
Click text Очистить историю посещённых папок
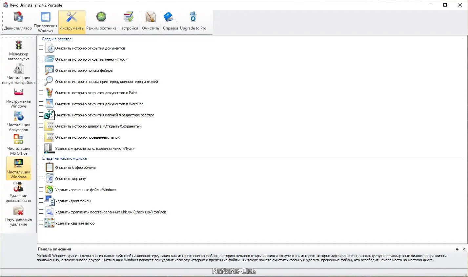click(88, 137)
